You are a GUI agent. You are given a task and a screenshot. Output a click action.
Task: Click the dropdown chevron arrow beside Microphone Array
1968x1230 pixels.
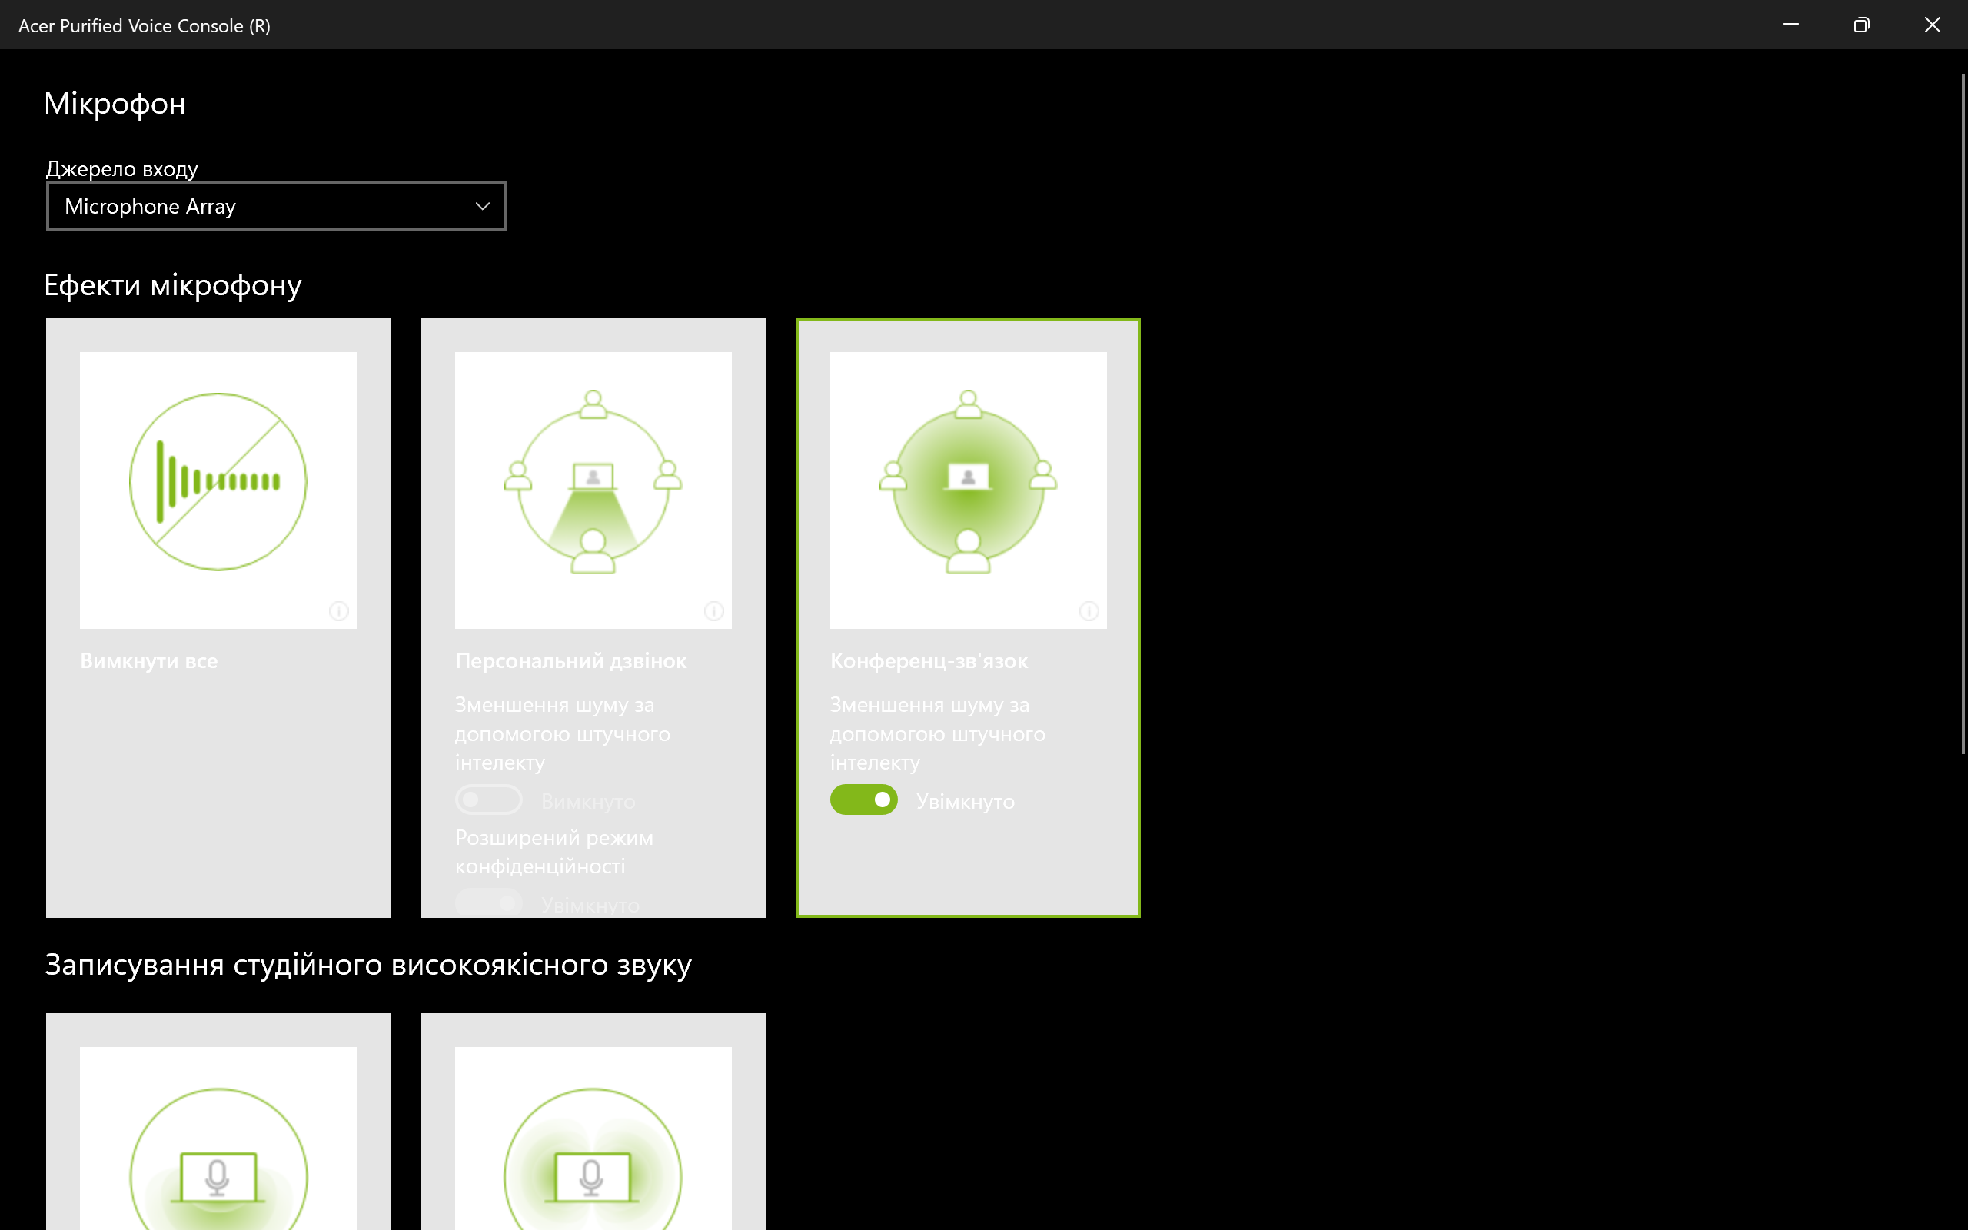pyautogui.click(x=482, y=207)
